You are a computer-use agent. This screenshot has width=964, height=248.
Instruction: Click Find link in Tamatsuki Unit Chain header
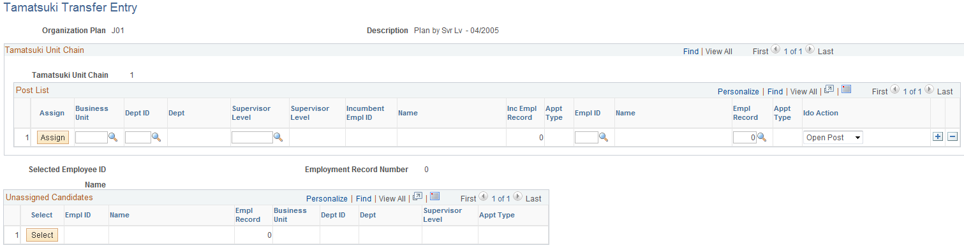[691, 52]
